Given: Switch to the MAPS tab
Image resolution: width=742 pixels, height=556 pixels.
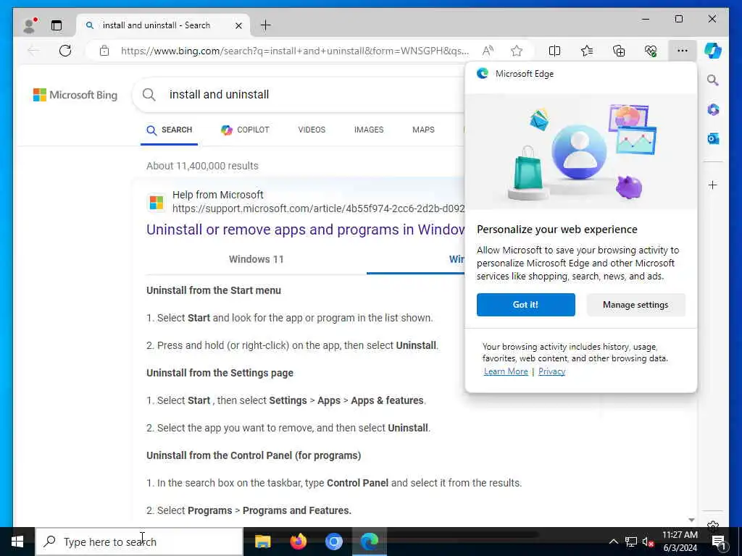Looking at the screenshot, I should pyautogui.click(x=423, y=130).
